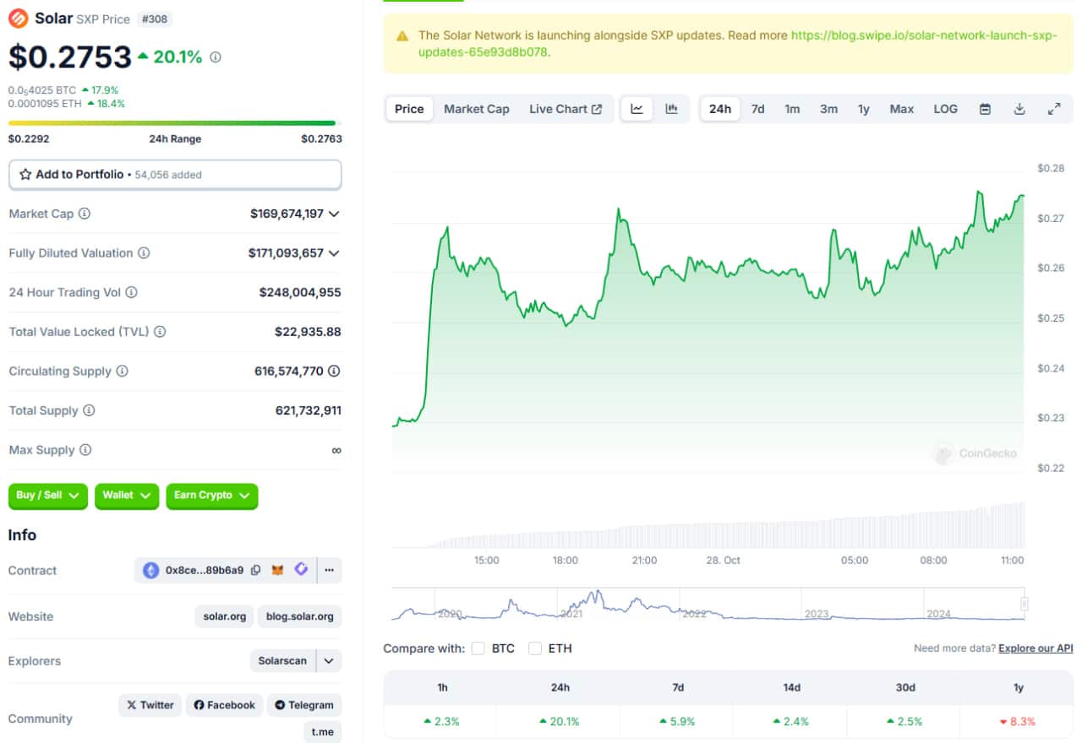Viewport: 1082px width, 743px height.
Task: Click the $248,004,955 trading volume value
Action: click(300, 293)
